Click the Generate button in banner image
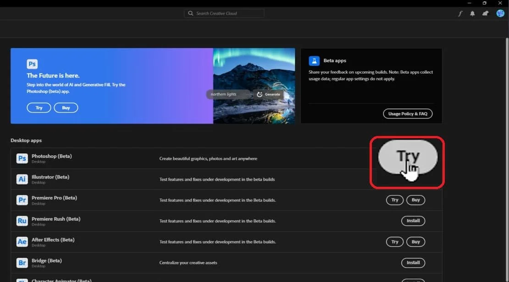Screen dimensions: 509x282 tap(269, 94)
